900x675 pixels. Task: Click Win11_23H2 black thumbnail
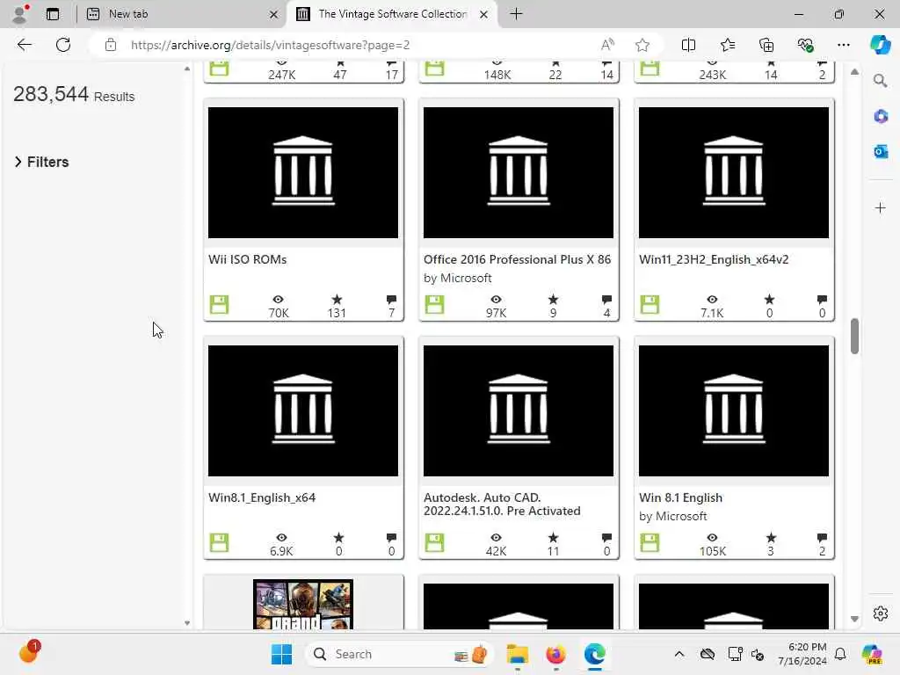(734, 172)
